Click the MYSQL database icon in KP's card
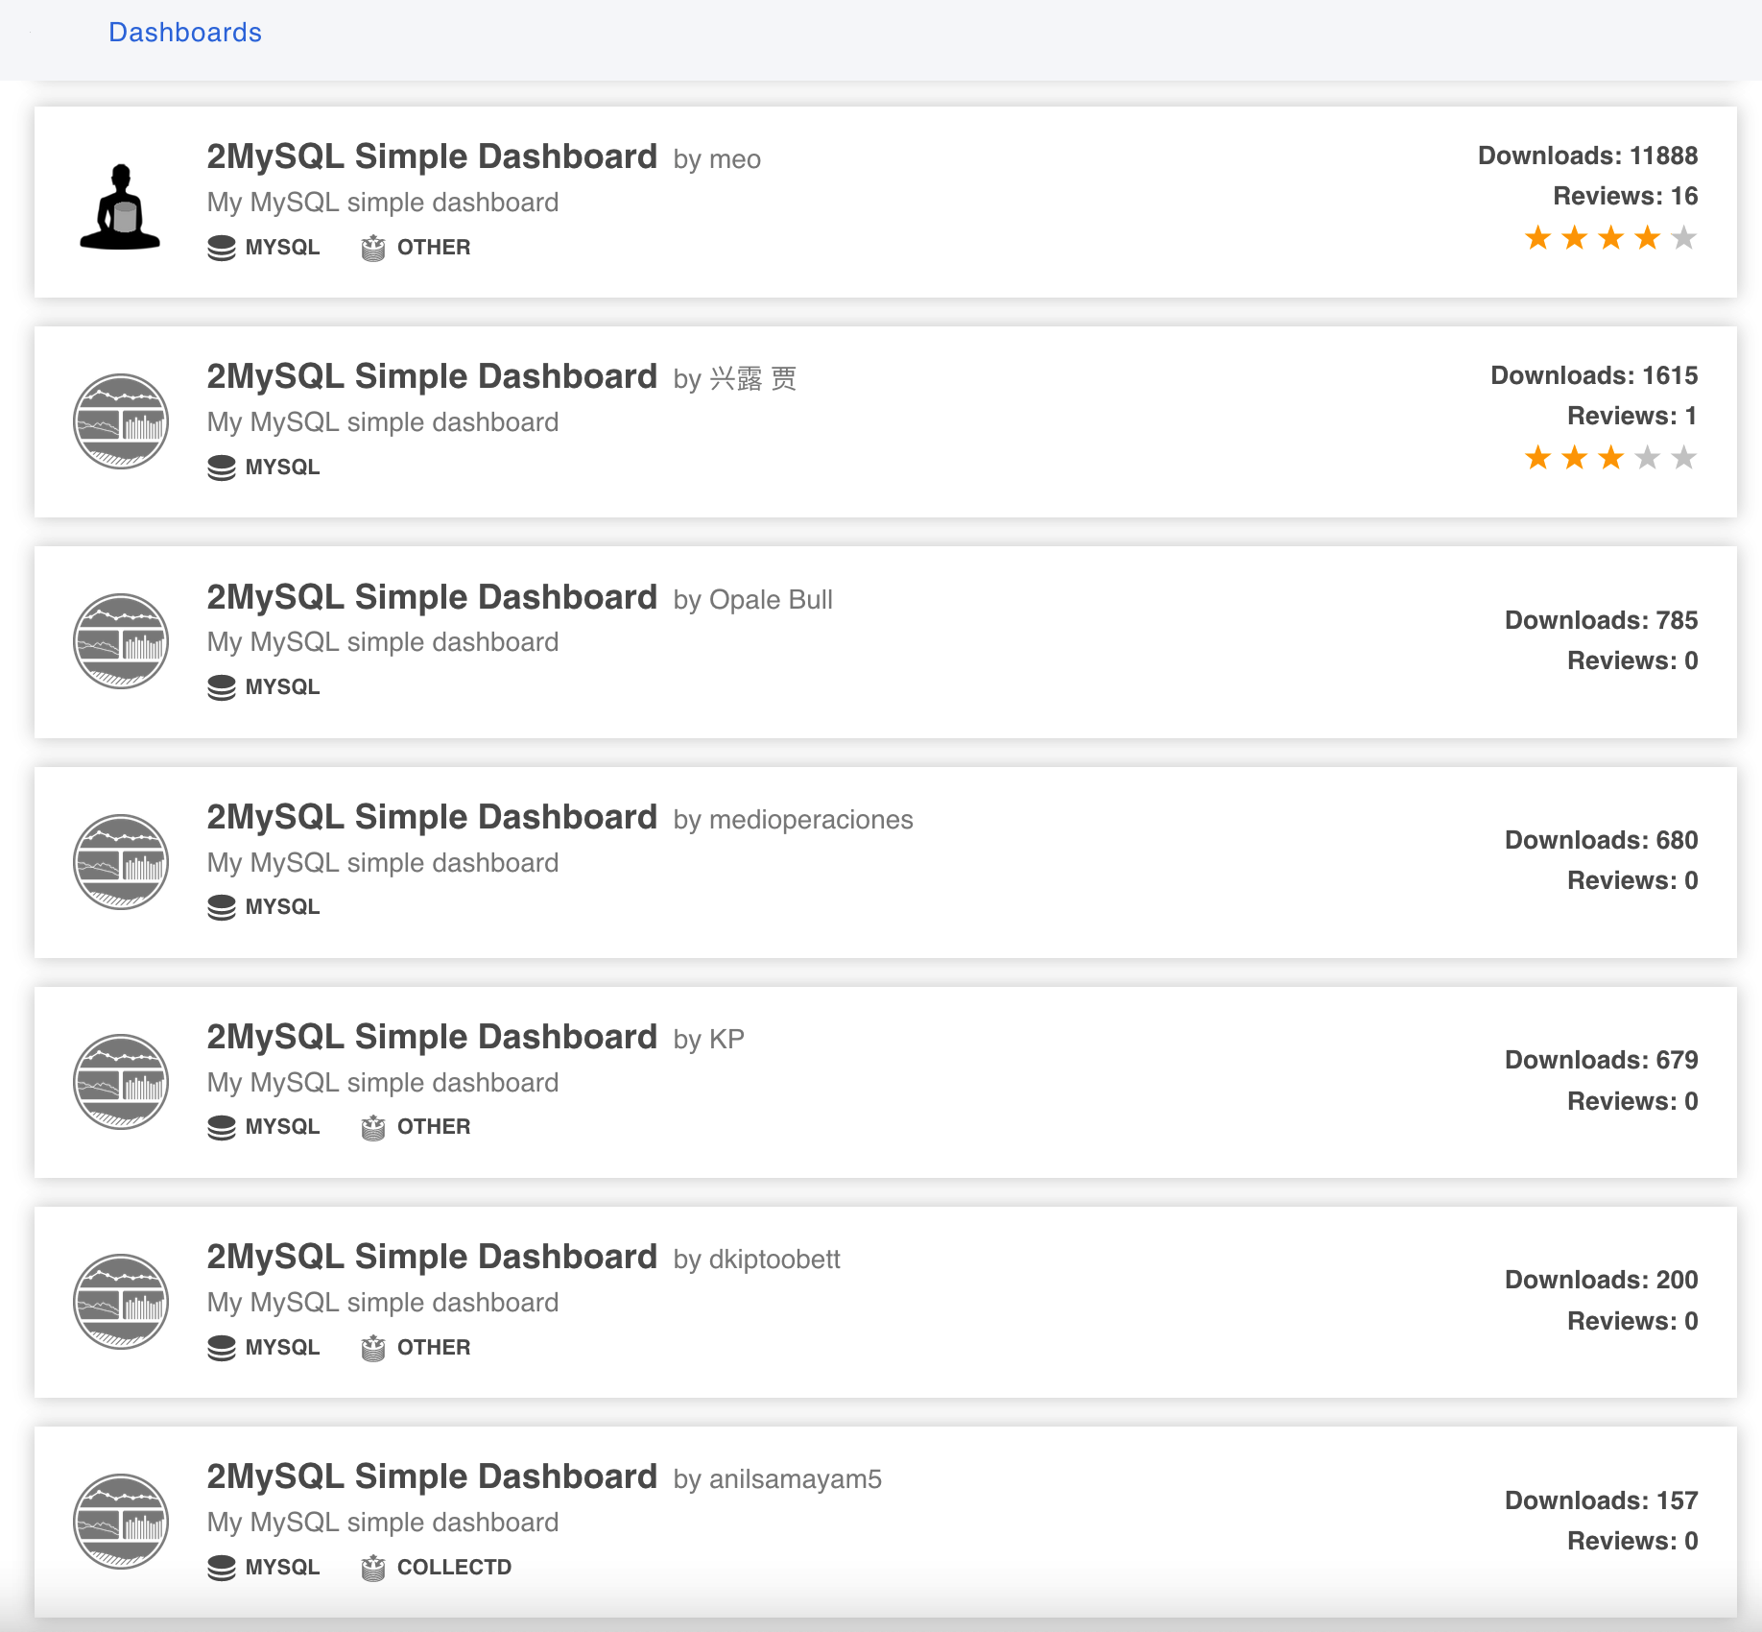Viewport: 1762px width, 1632px height. point(222,1127)
